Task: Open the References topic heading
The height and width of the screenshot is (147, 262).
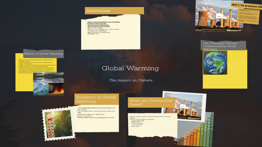Action: click(114, 11)
